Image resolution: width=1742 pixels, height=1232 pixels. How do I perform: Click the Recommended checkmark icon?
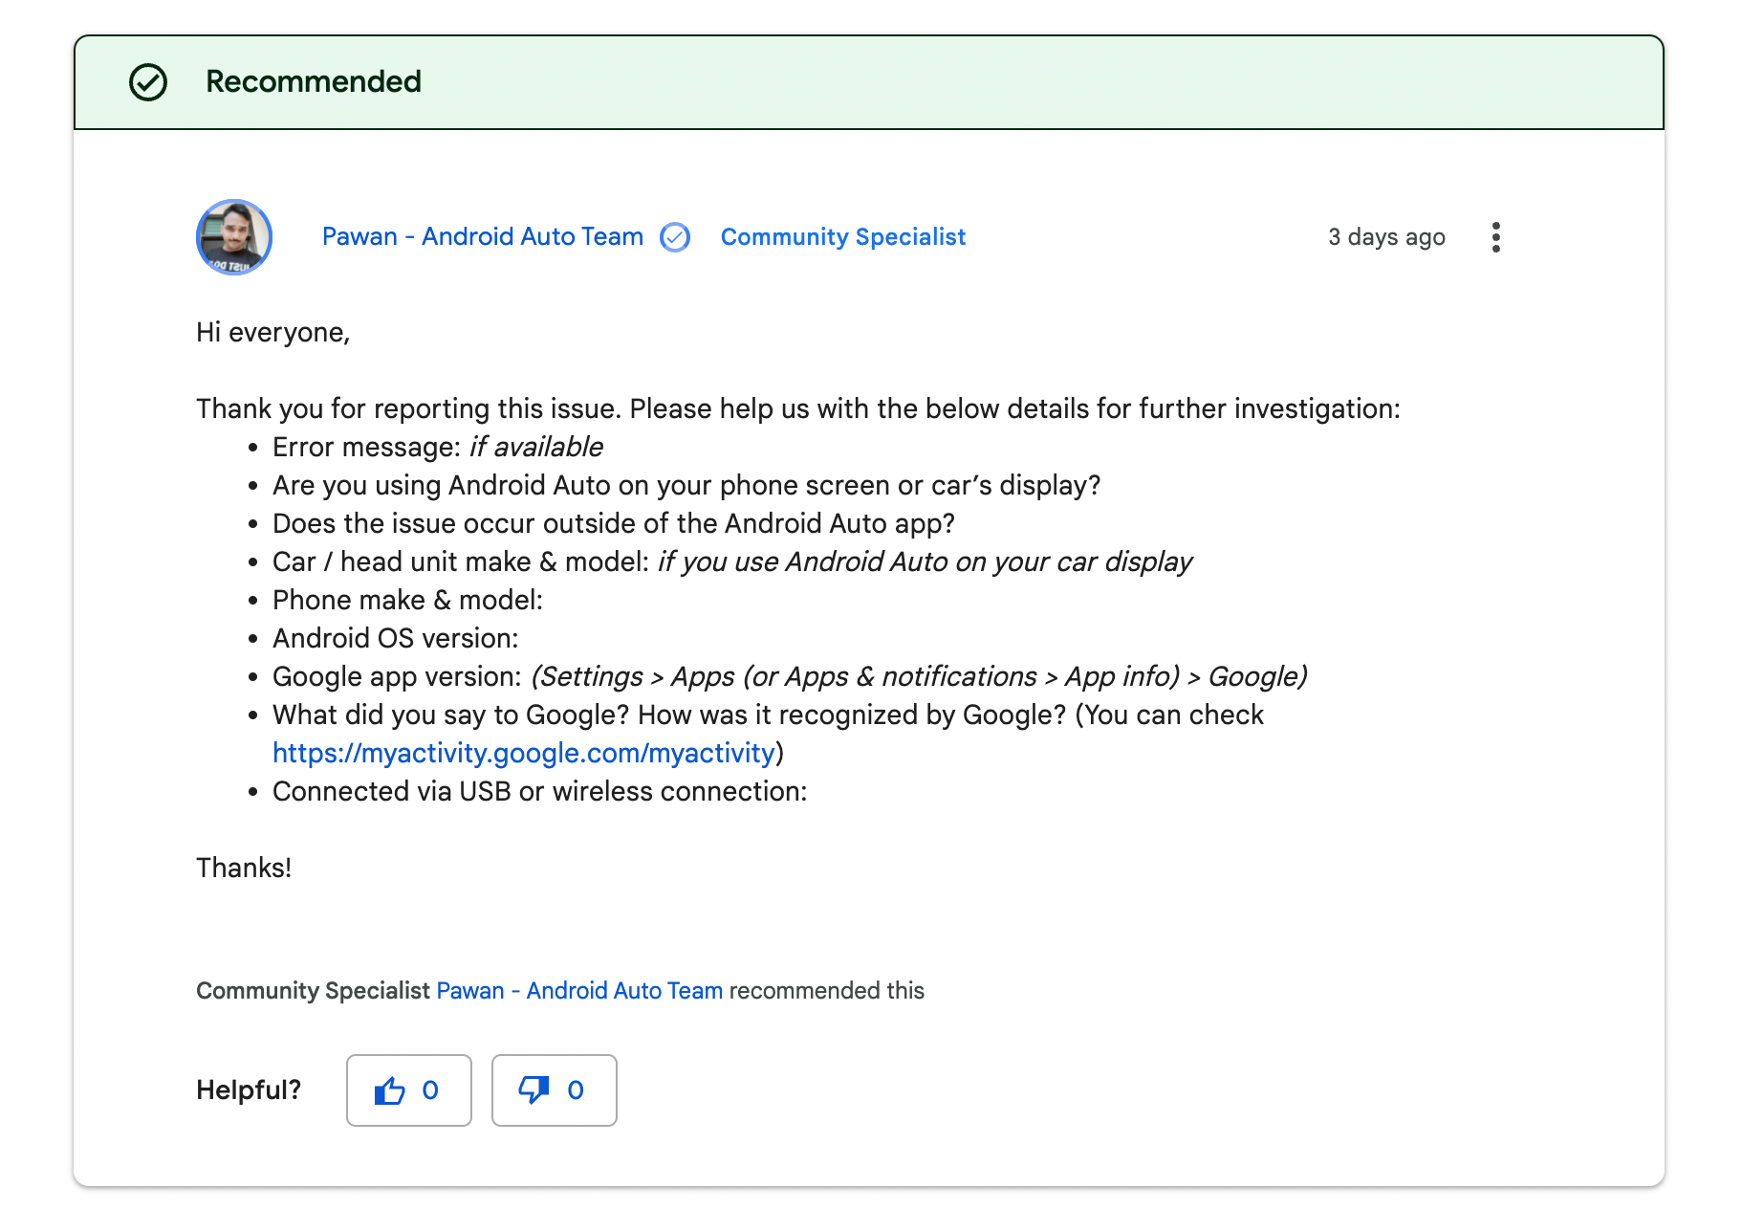(x=148, y=82)
